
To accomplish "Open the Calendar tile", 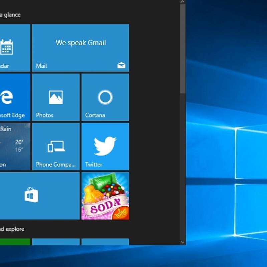I will click(x=15, y=48).
